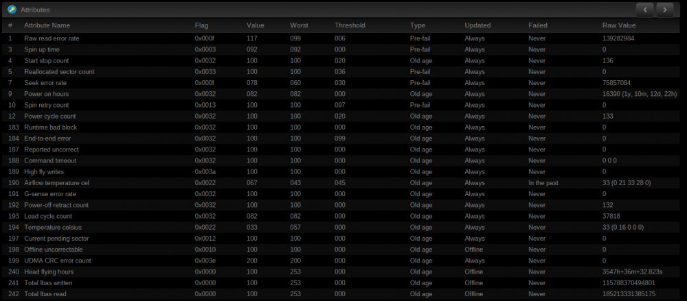The height and width of the screenshot is (301, 687).
Task: Sort by the Flag column header
Action: pyautogui.click(x=201, y=25)
